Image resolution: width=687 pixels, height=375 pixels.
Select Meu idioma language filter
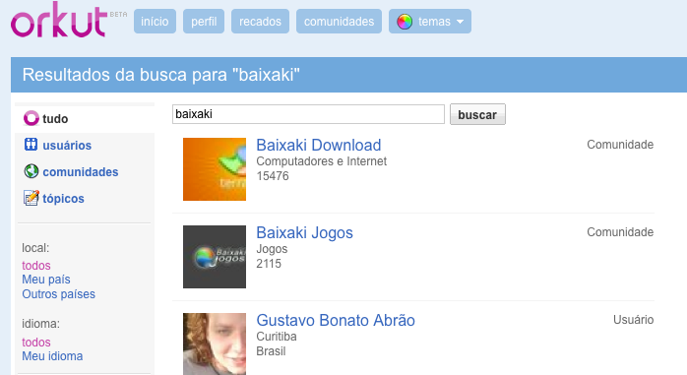click(52, 356)
